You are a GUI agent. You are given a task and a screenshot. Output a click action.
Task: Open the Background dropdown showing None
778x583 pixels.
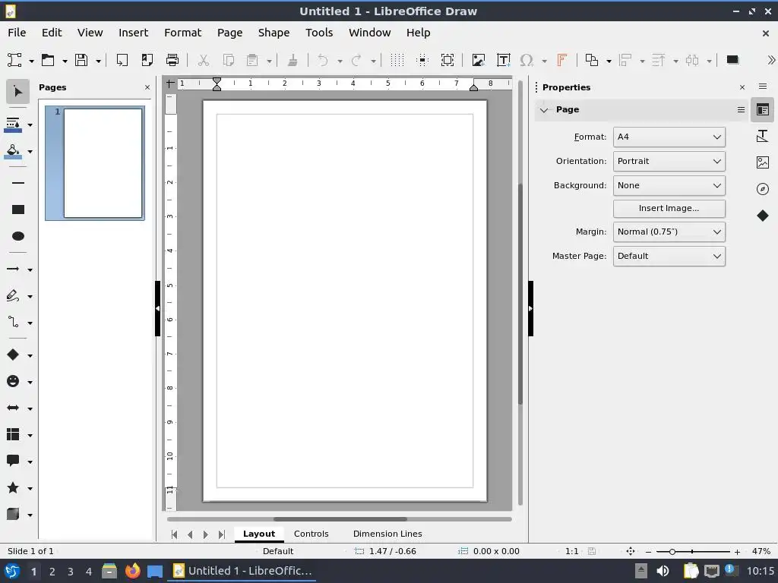tap(669, 185)
